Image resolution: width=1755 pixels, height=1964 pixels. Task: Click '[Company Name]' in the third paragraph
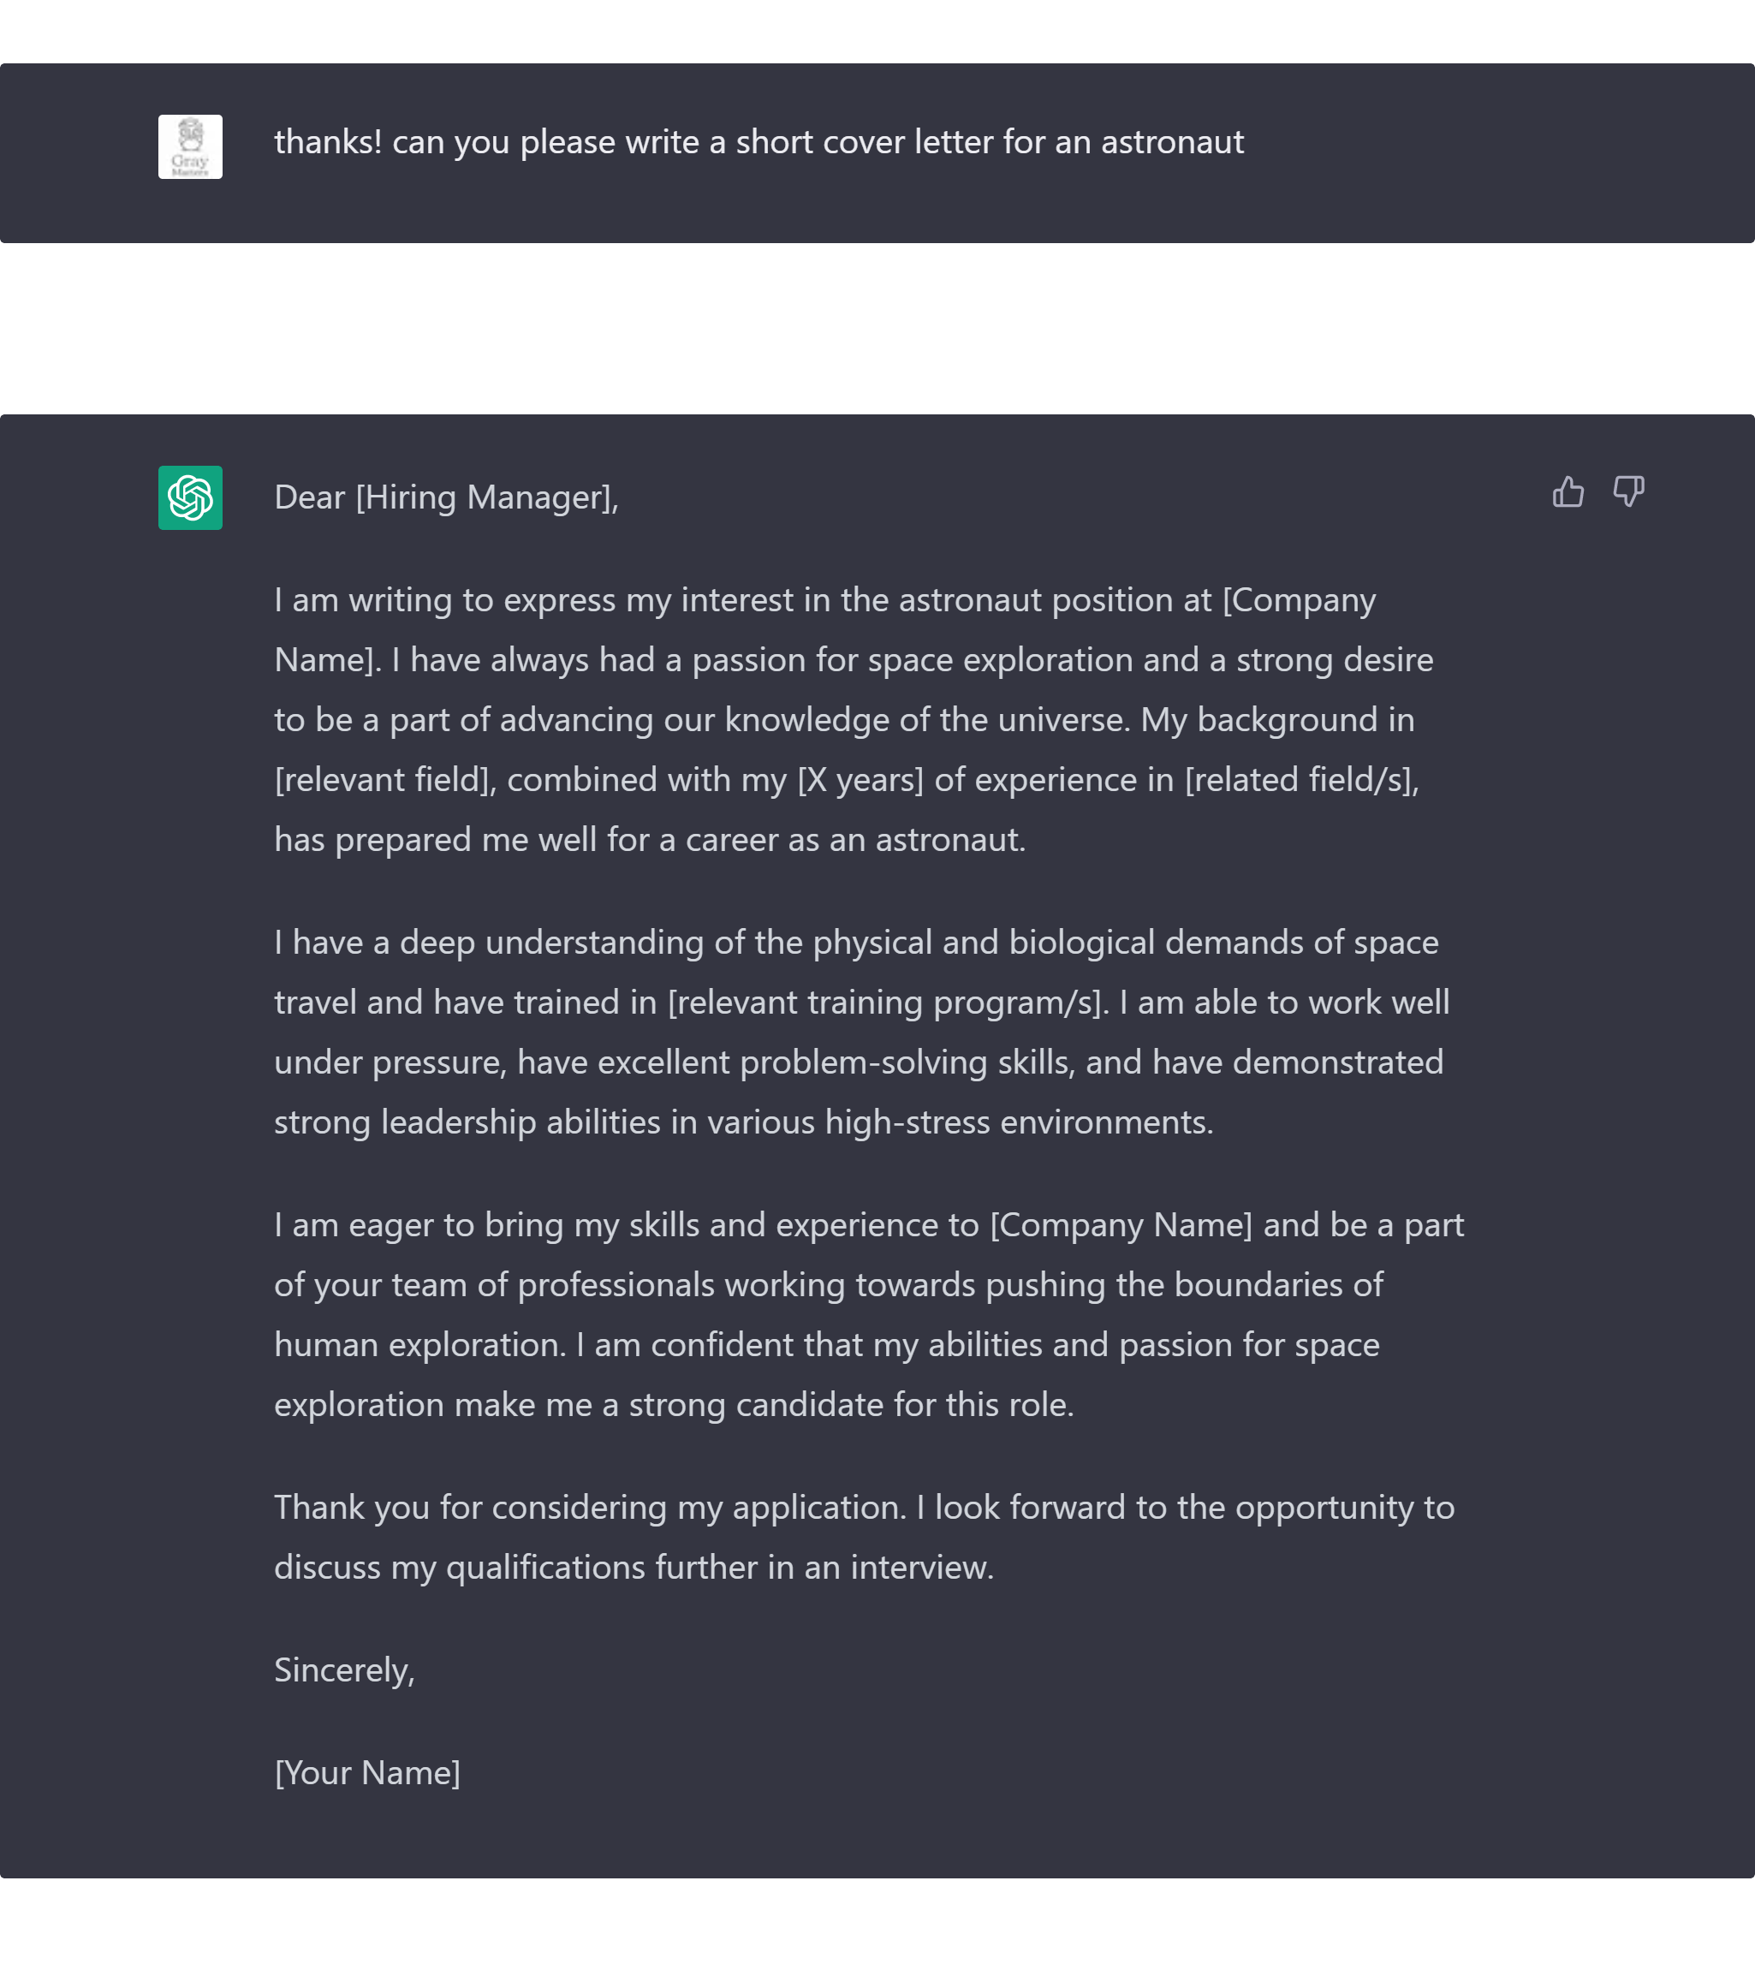coord(1121,1225)
